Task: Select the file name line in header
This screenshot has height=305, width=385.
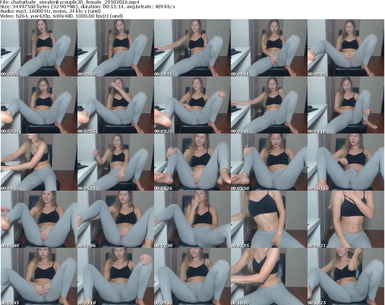Action: [x=70, y=2]
